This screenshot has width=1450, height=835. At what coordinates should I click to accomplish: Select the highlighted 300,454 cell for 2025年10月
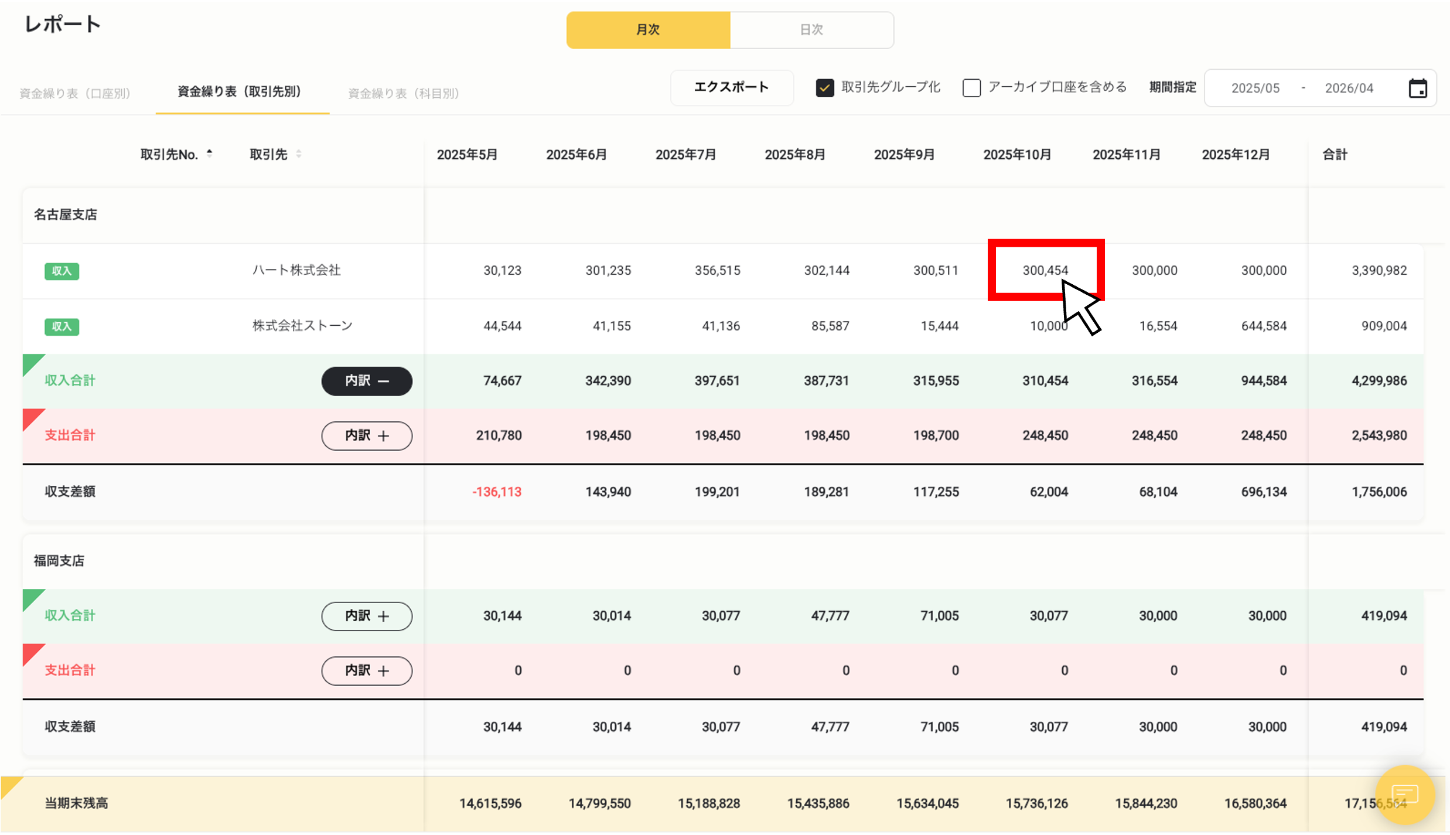[x=1045, y=270]
